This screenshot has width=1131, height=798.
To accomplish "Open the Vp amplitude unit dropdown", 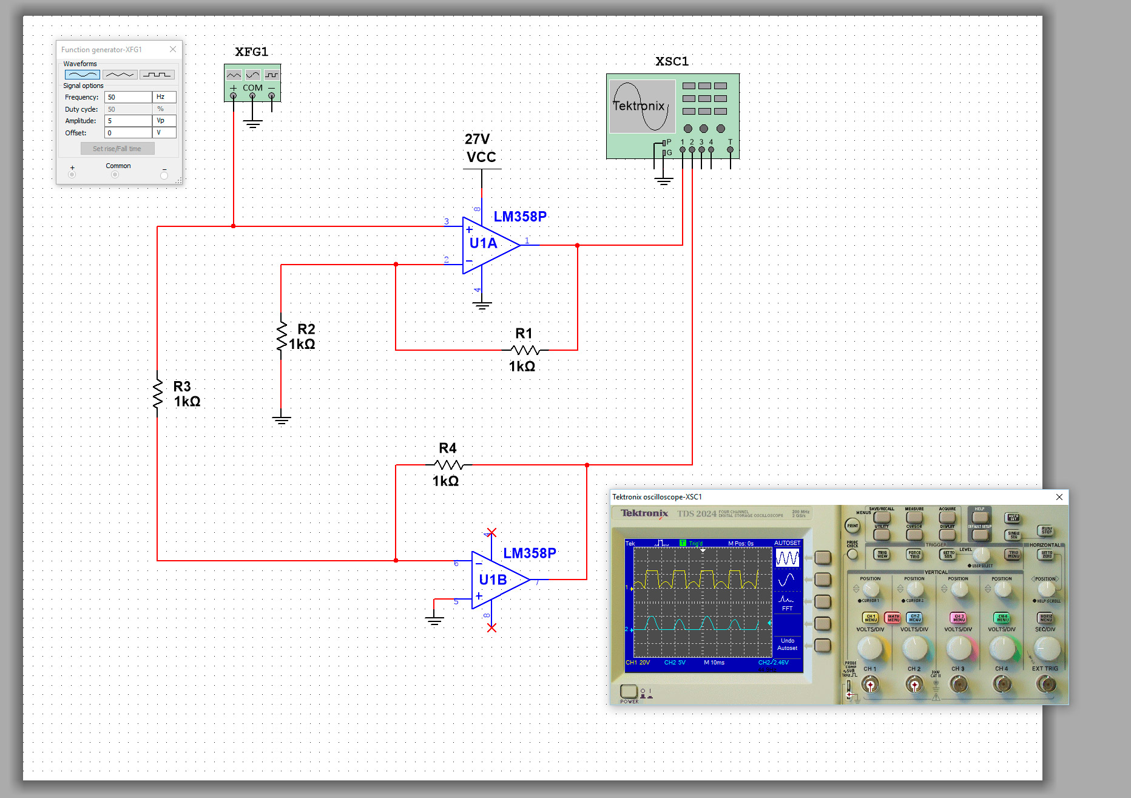I will [x=164, y=121].
